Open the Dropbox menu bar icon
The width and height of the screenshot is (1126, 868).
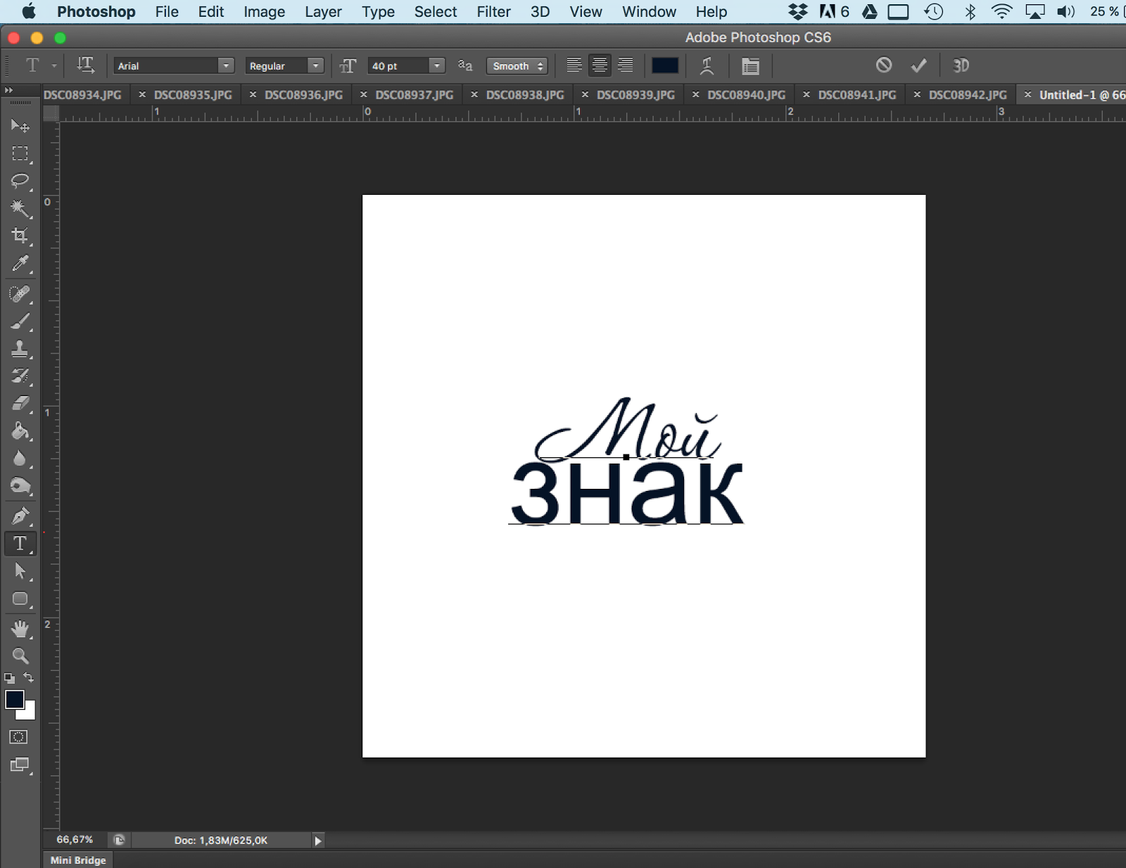point(797,12)
